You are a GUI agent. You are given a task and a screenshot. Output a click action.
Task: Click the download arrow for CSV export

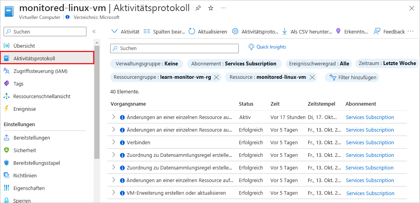click(285, 32)
